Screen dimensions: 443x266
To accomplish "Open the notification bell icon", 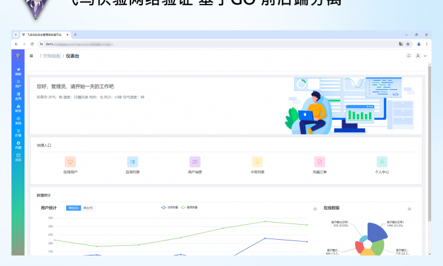I will (x=408, y=56).
